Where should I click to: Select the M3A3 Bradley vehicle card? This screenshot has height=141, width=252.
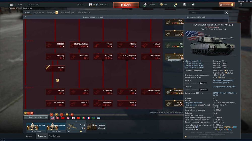(x=151, y=92)
